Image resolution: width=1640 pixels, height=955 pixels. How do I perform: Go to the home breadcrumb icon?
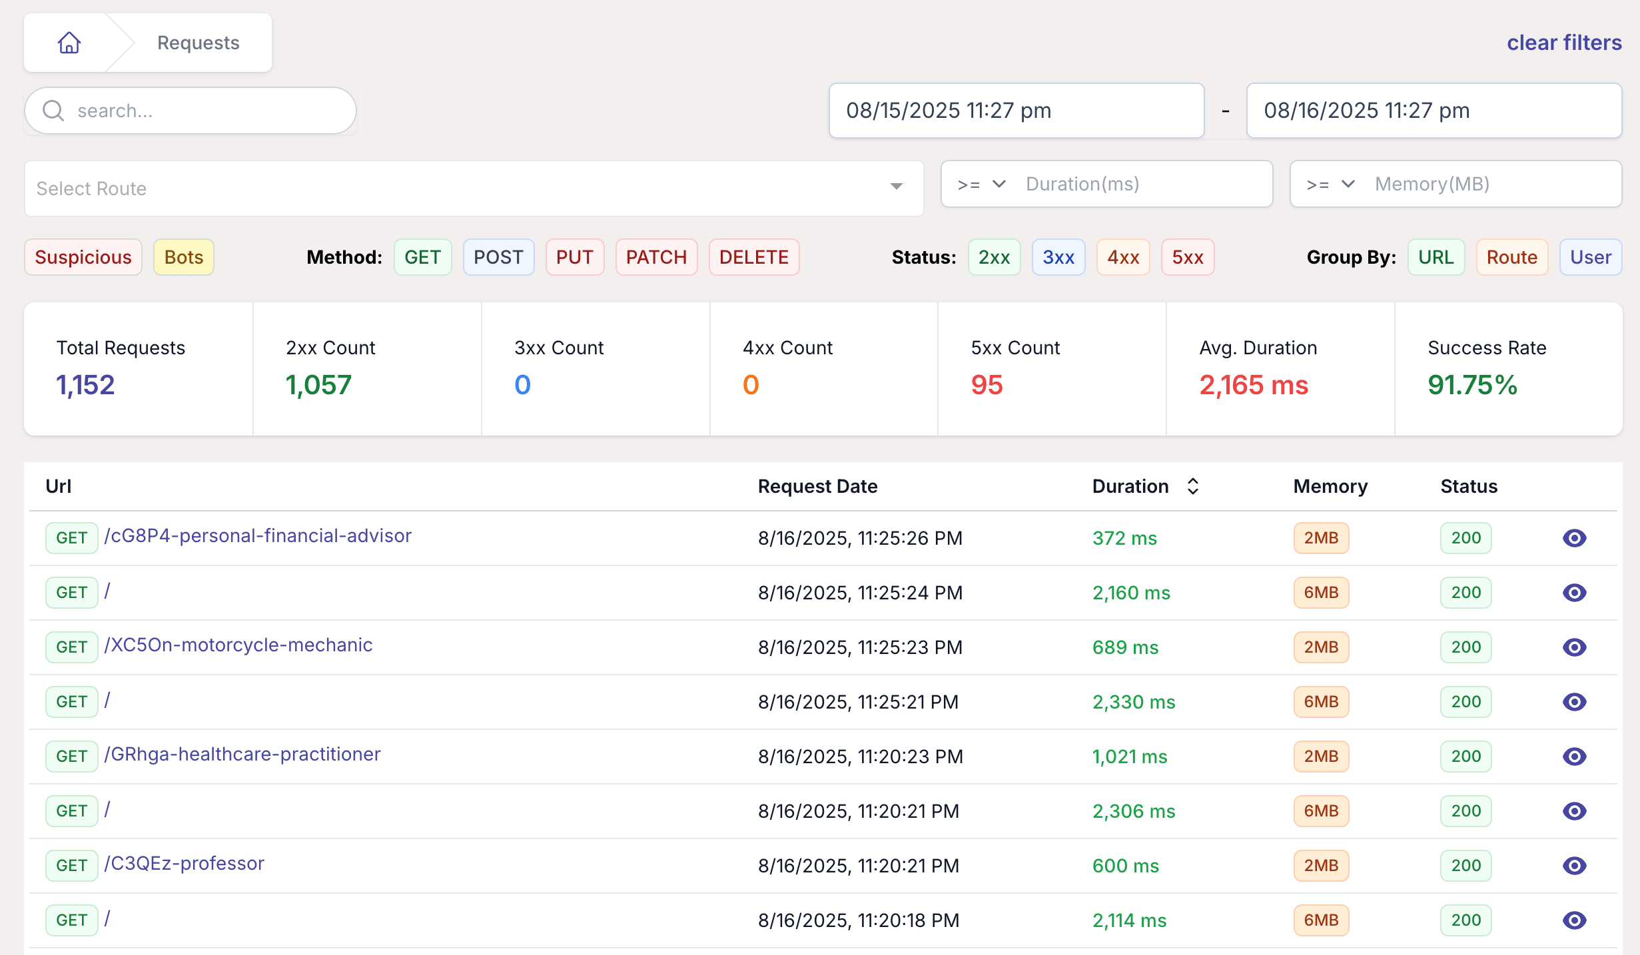click(69, 43)
